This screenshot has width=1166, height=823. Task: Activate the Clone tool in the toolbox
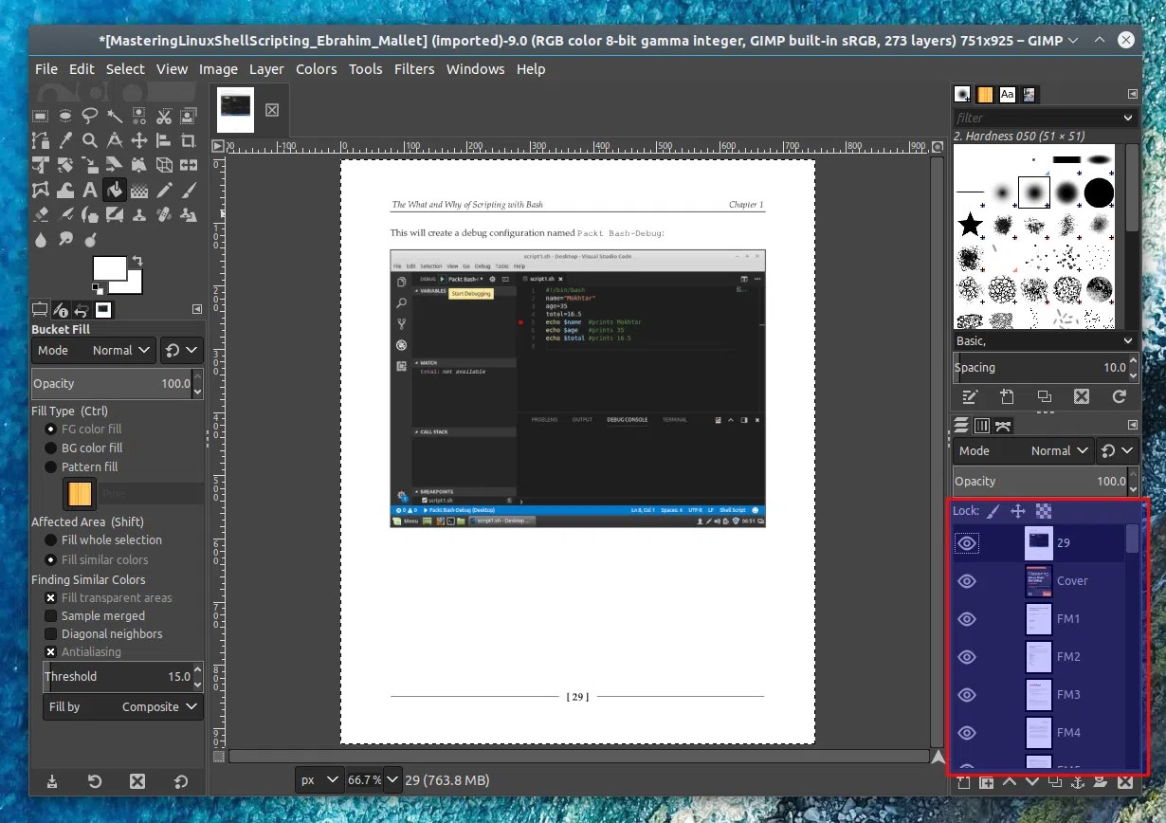click(139, 213)
